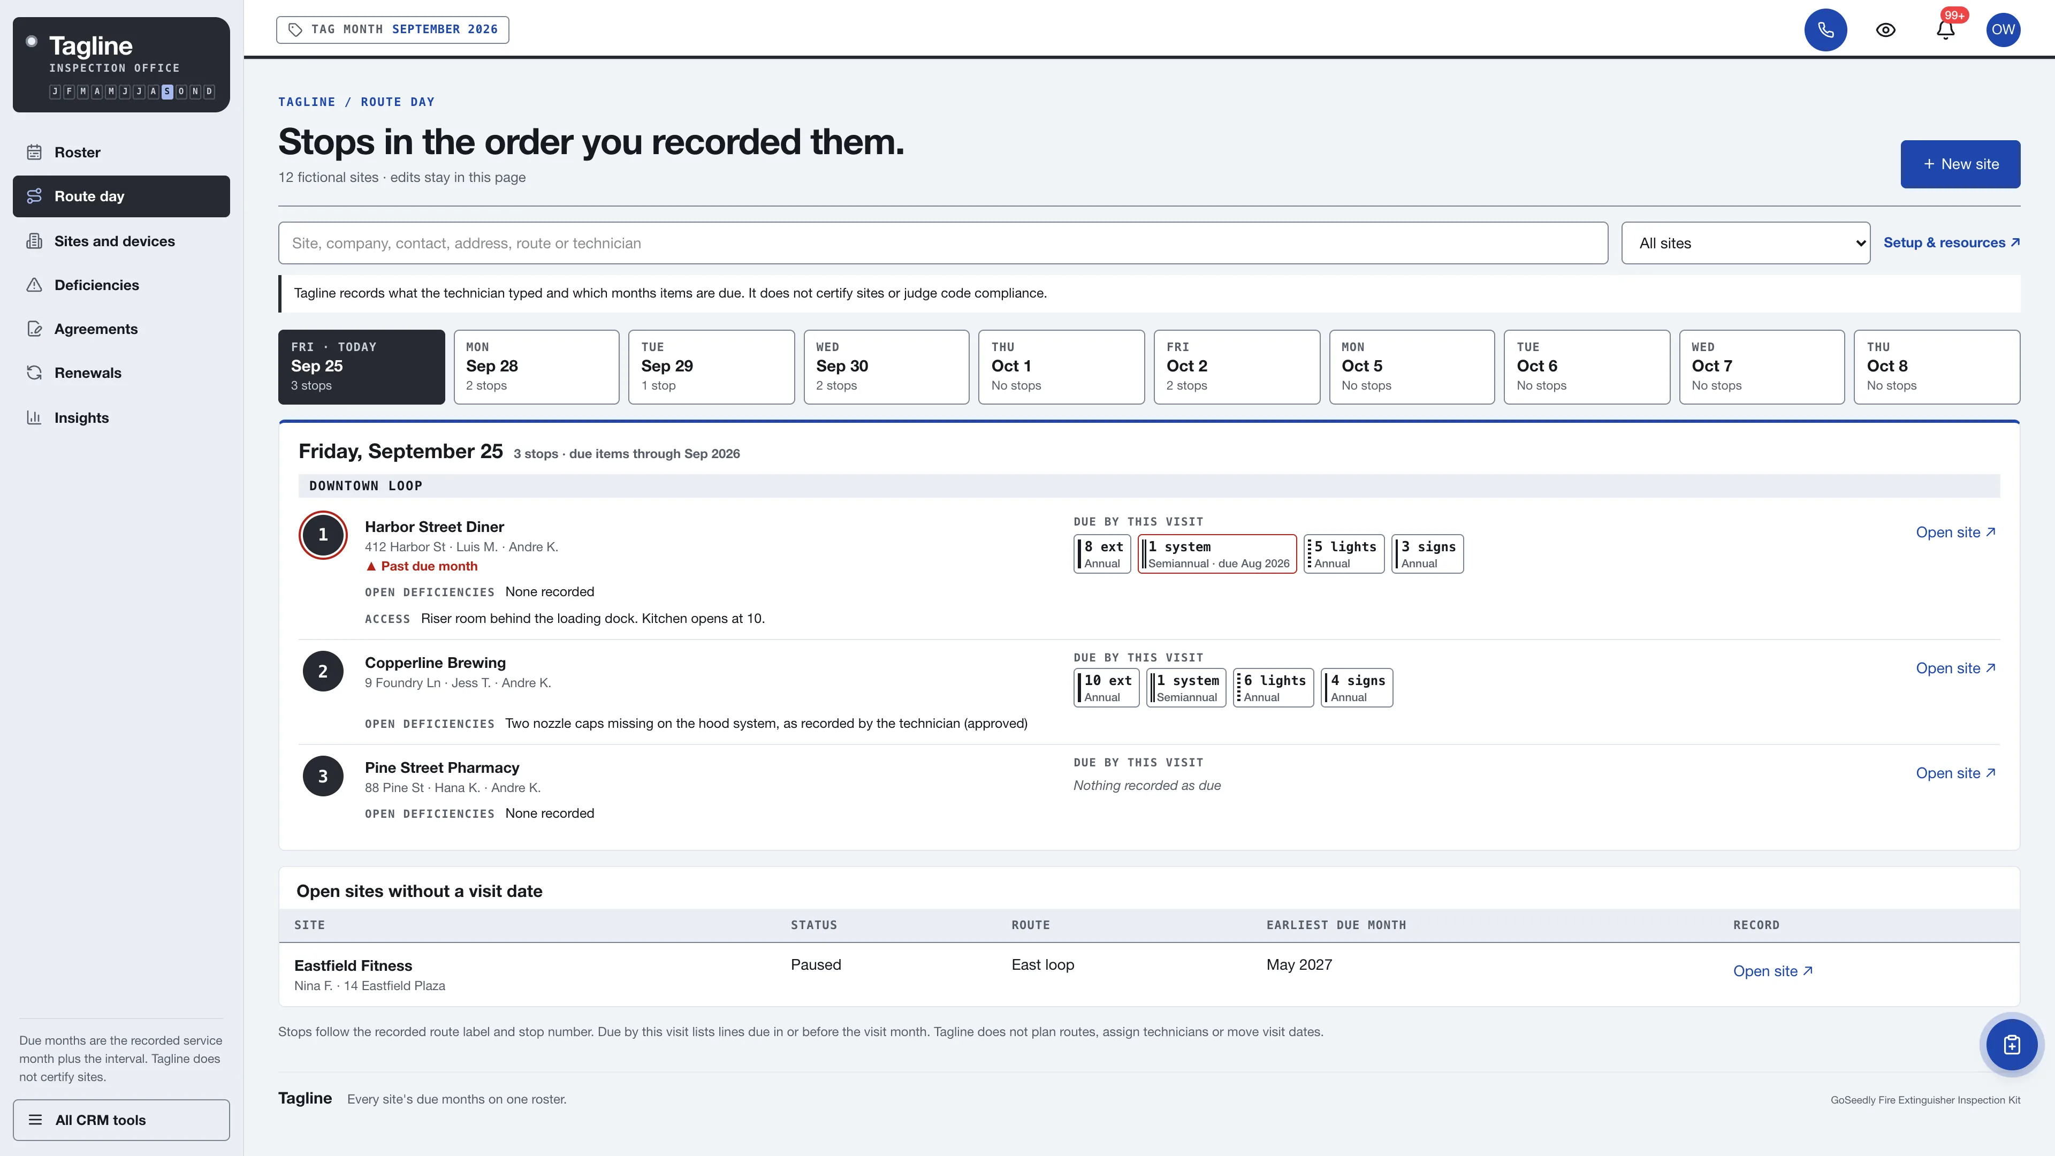Viewport: 2055px width, 1156px height.
Task: Click the floating clipboard button at bottom right
Action: [x=2011, y=1044]
